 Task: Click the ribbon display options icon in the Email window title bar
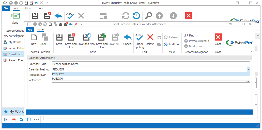pos(237,3)
